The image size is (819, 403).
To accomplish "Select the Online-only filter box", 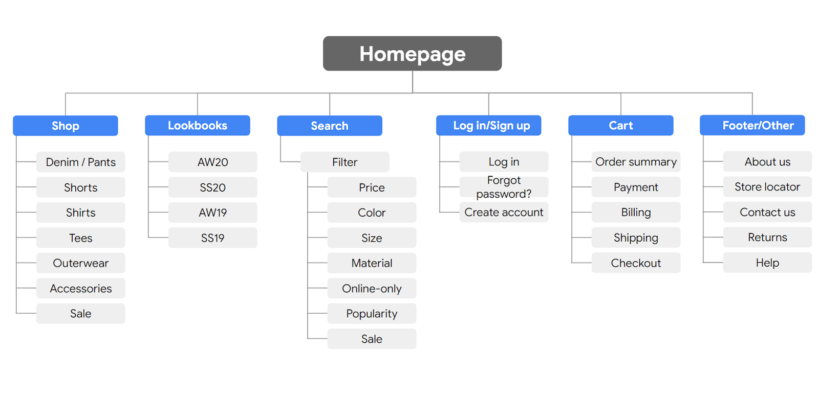I will coord(372,289).
